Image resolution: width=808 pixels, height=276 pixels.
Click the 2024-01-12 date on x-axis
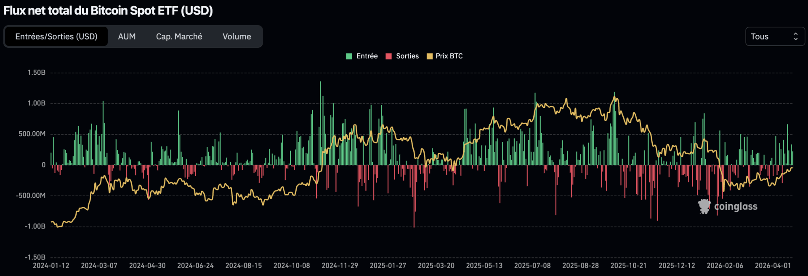click(51, 266)
